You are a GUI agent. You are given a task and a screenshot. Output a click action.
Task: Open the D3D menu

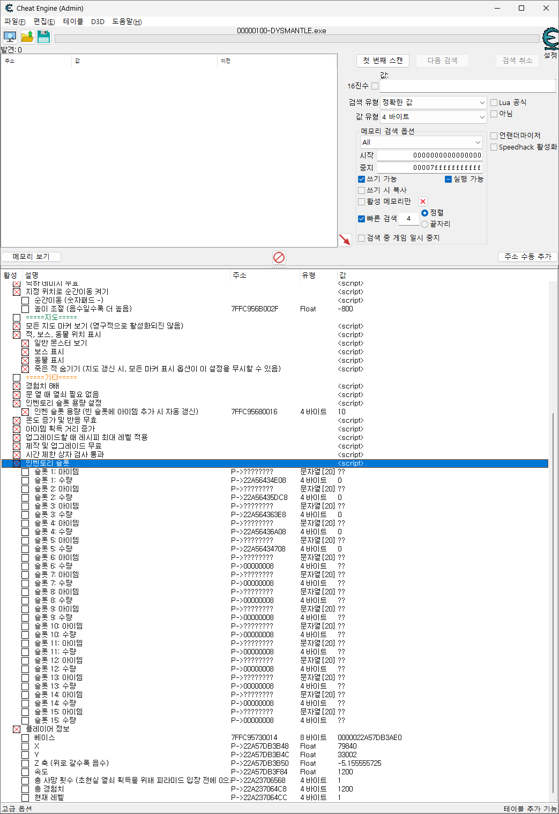click(x=98, y=21)
